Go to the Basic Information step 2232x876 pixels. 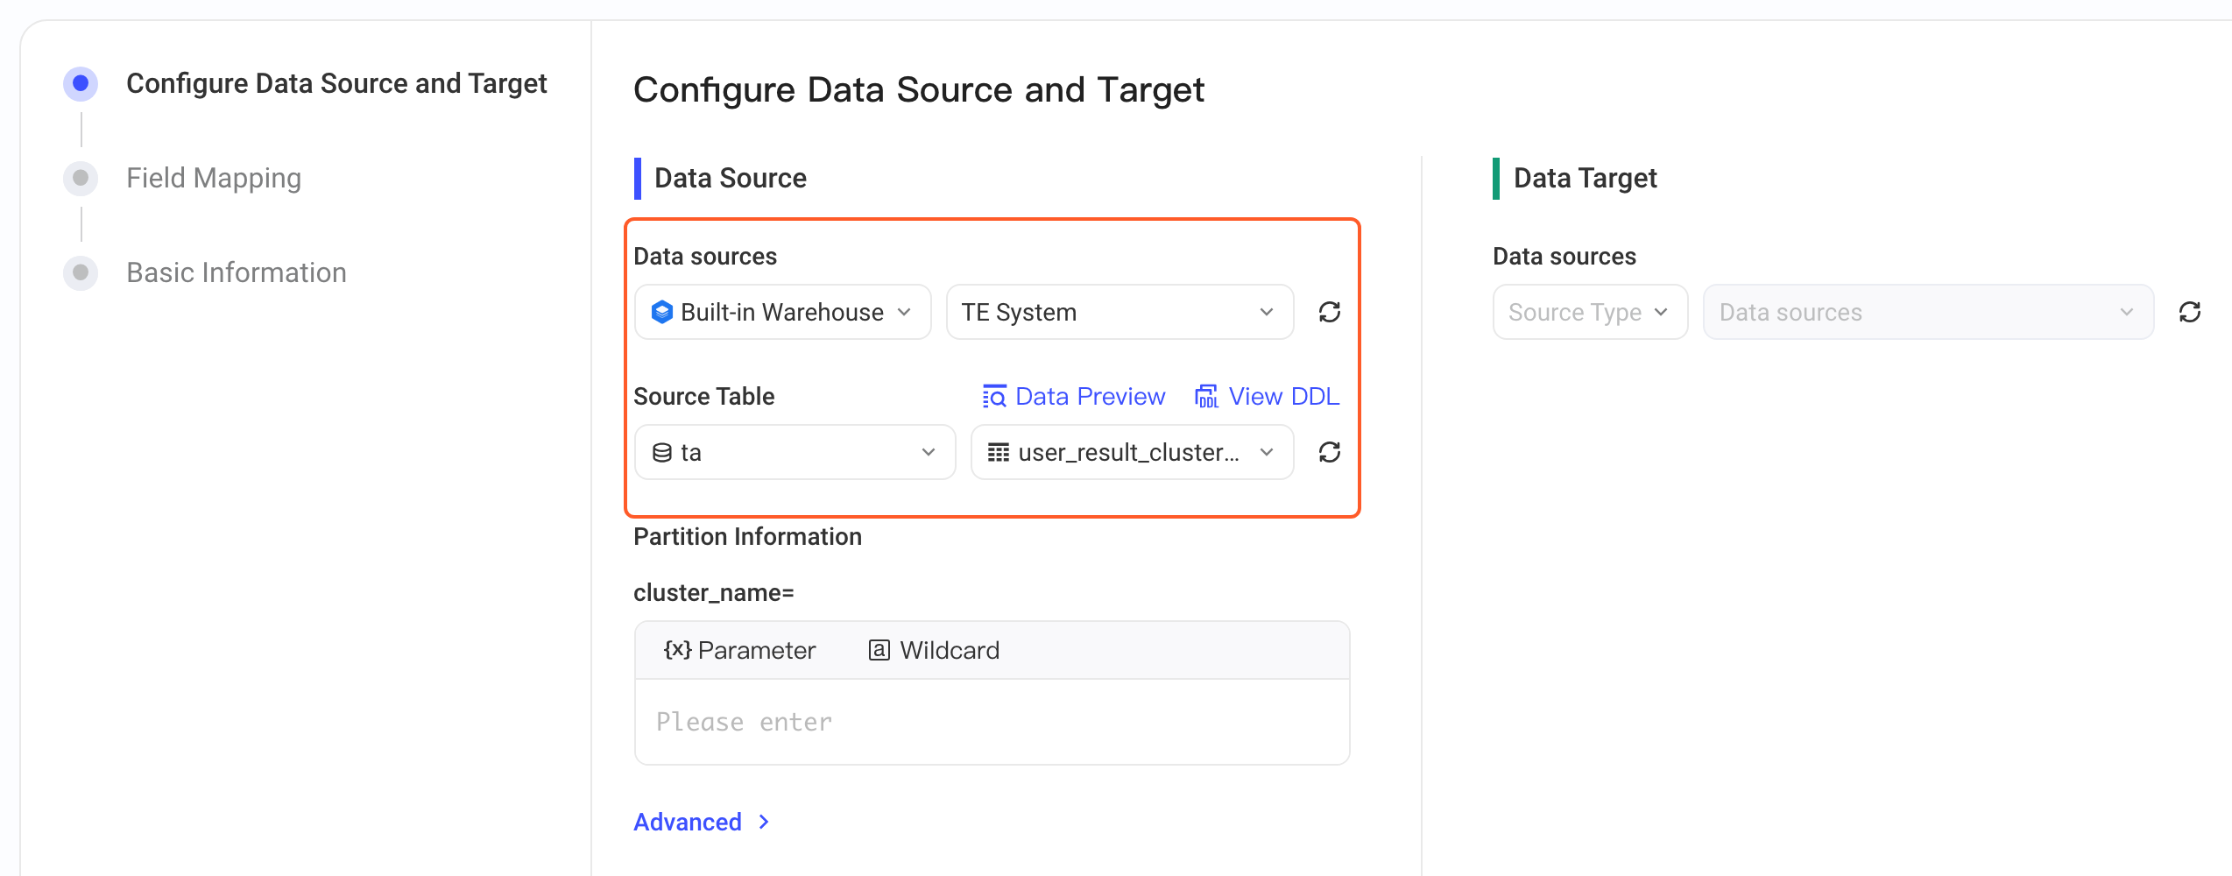pyautogui.click(x=237, y=272)
